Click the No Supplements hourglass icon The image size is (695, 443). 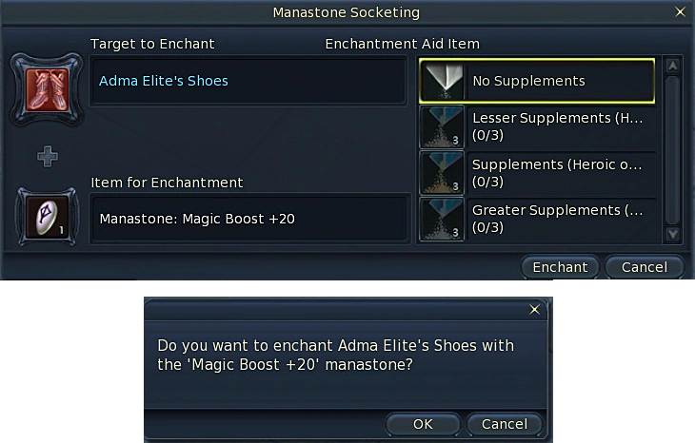(x=442, y=82)
